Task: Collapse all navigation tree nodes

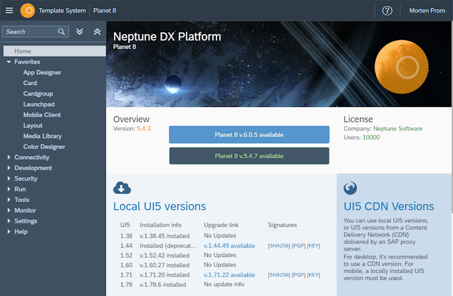Action: click(x=97, y=32)
